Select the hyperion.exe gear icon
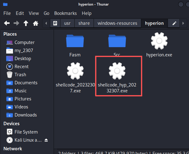The height and width of the screenshot is (154, 189). (x=159, y=41)
